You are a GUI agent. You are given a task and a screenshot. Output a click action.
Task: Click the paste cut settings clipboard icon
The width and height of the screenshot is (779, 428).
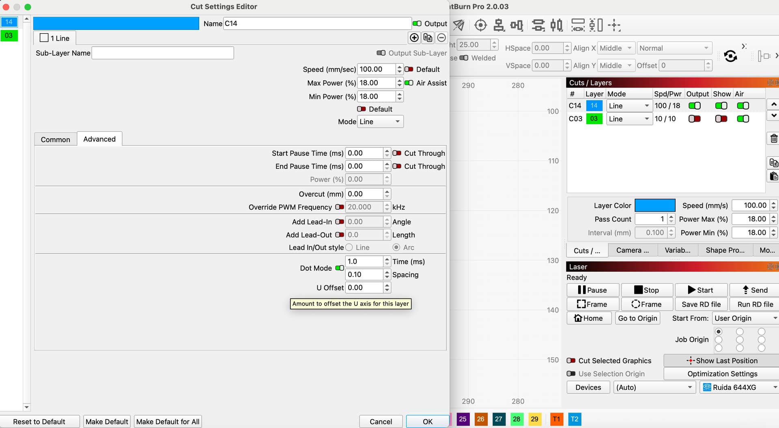point(773,176)
